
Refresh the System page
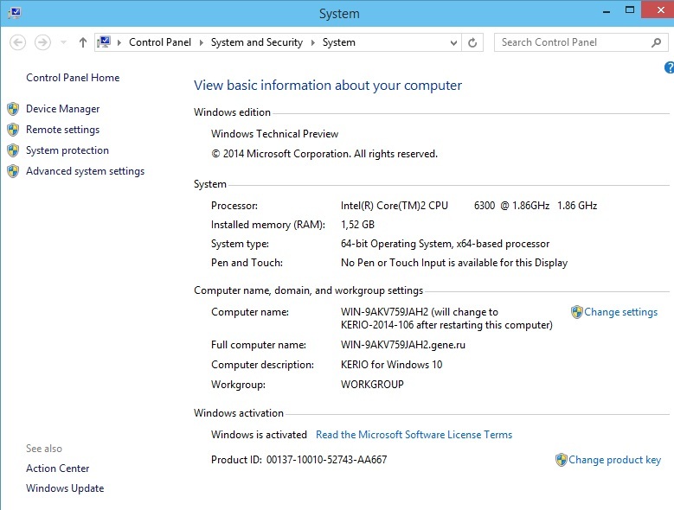click(x=472, y=42)
